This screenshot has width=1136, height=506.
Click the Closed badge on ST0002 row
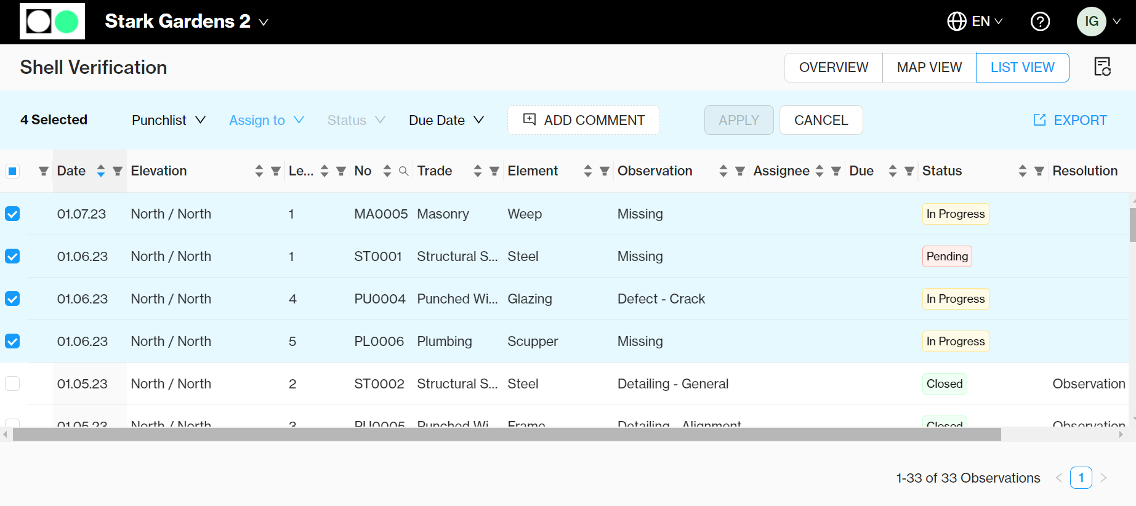coord(945,384)
